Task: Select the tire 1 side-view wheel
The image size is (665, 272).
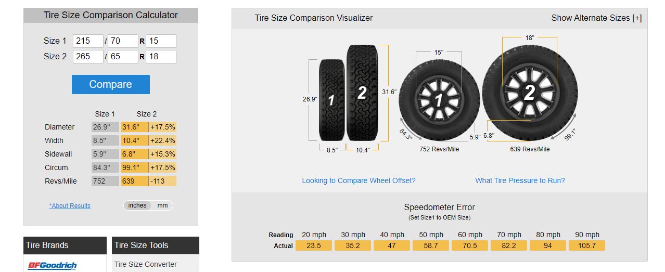Action: [x=439, y=100]
